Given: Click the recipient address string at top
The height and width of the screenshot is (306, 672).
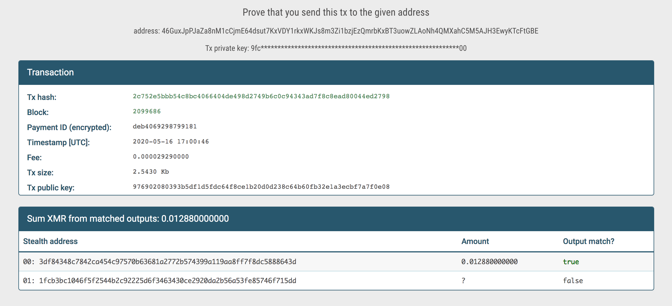Looking at the screenshot, I should tap(350, 31).
